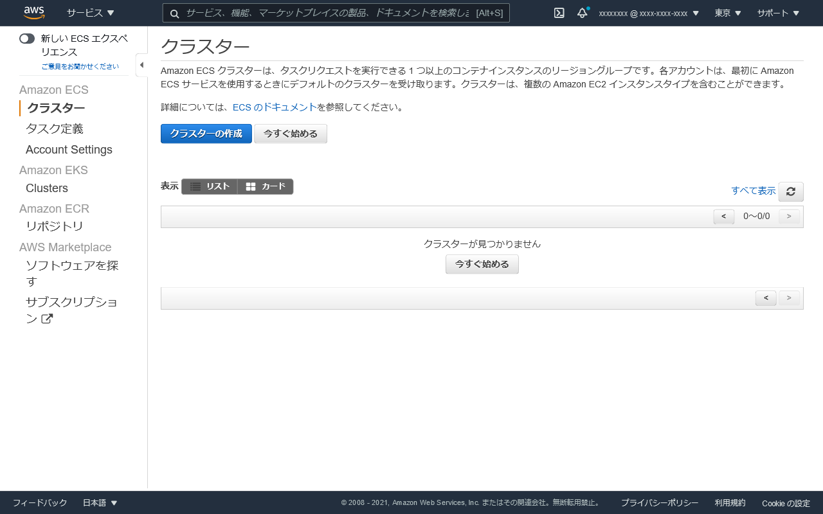
Task: Open the notifications bell
Action: [x=582, y=12]
